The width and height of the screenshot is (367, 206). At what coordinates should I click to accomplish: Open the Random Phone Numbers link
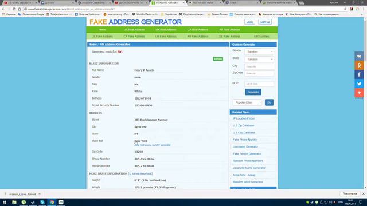tap(248, 161)
